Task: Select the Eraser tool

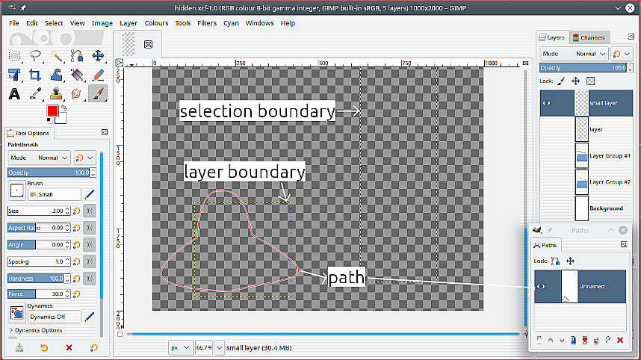Action: pos(98,75)
